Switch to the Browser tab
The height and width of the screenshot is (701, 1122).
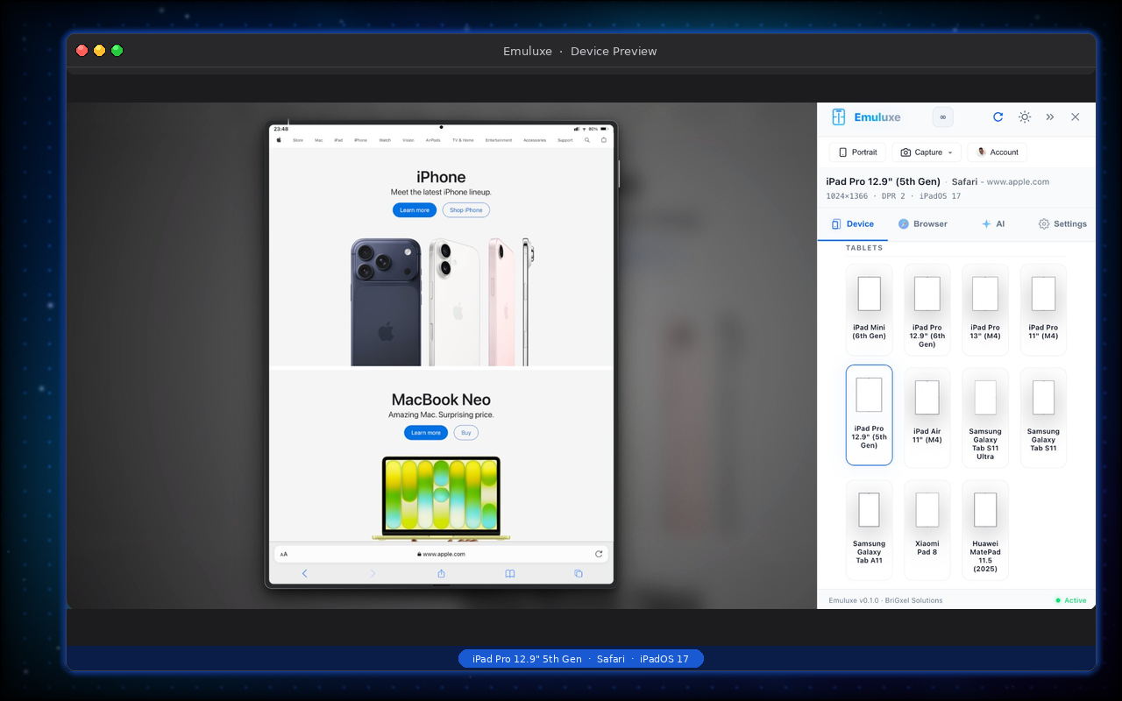tap(922, 224)
